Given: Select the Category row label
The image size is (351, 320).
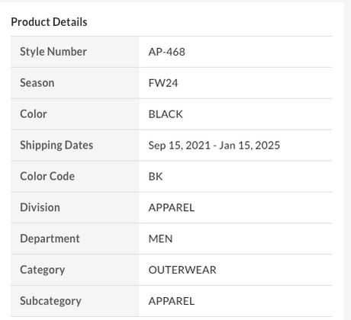Looking at the screenshot, I should pos(43,270).
